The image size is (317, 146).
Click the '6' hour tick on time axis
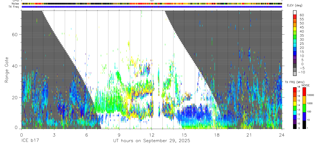click(x=86, y=135)
